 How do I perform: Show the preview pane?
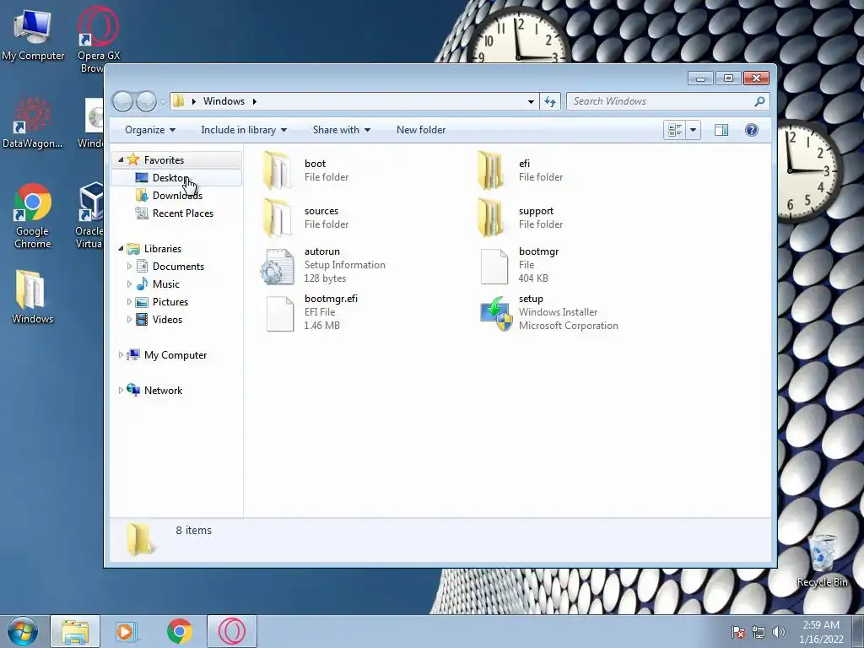(x=721, y=130)
